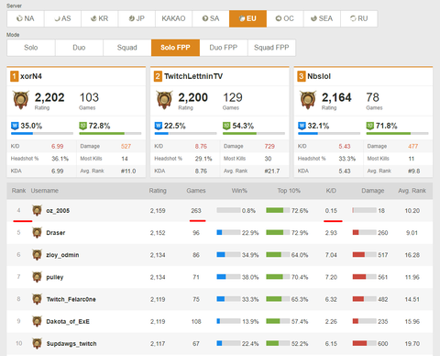Screen dimensions: 440x356
Task: Click xorN4's top 10 green icon
Action: click(82, 126)
